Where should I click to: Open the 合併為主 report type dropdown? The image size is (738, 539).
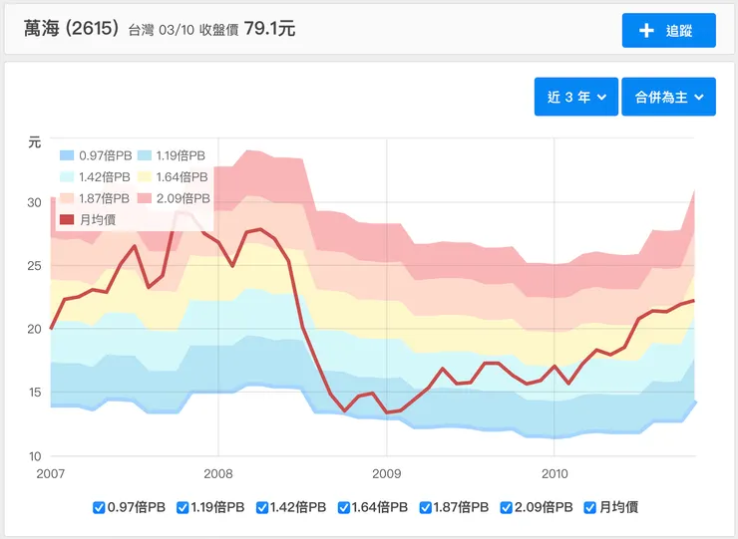[669, 97]
